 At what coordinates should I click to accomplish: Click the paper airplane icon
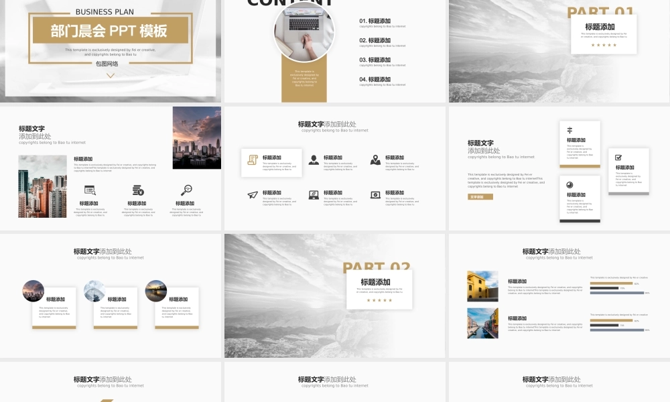coord(253,195)
